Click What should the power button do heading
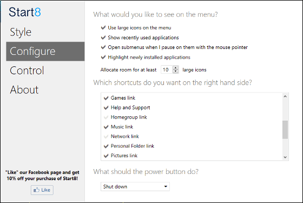 coord(146,171)
